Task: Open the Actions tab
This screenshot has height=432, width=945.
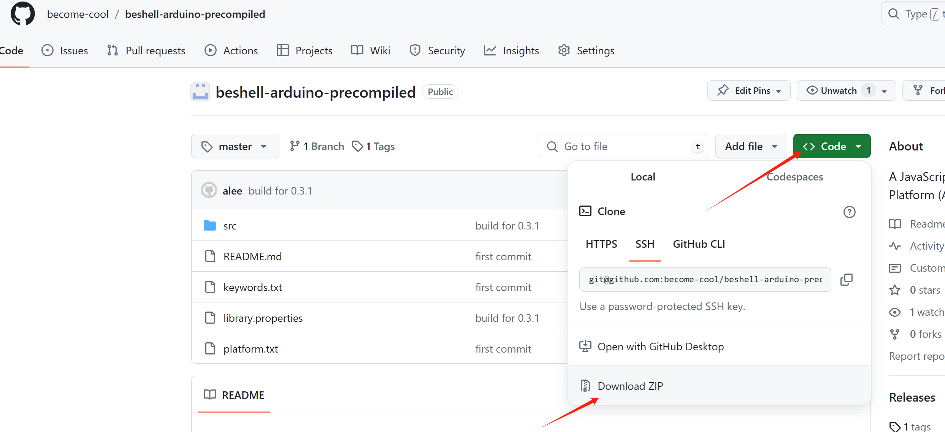Action: (x=231, y=51)
